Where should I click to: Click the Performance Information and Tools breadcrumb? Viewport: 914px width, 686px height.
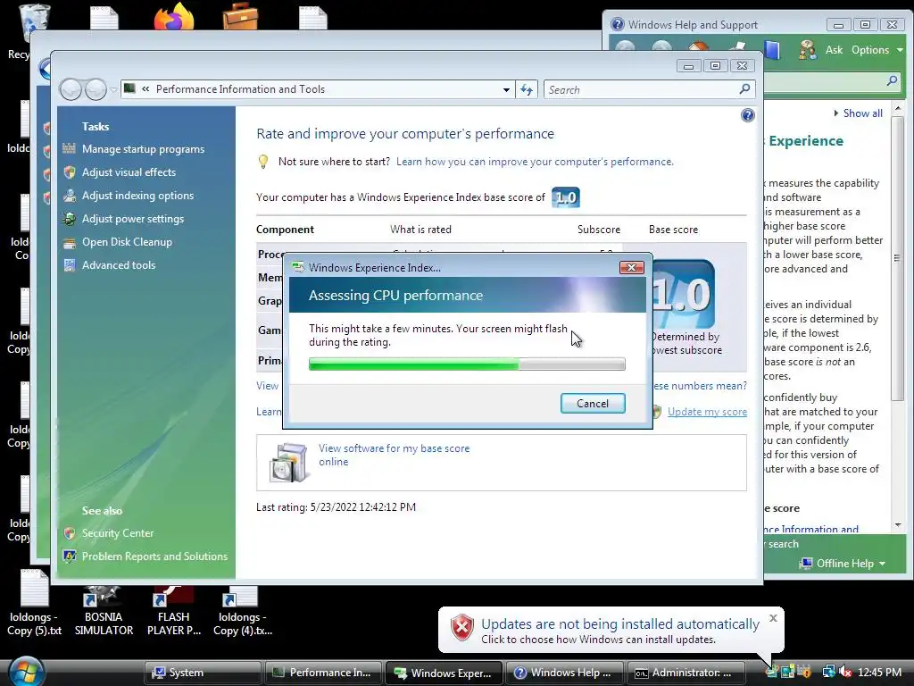(240, 89)
